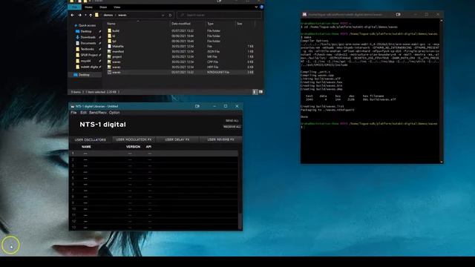Sort files by Size column
This screenshot has height=267, width=475.
tap(239, 24)
